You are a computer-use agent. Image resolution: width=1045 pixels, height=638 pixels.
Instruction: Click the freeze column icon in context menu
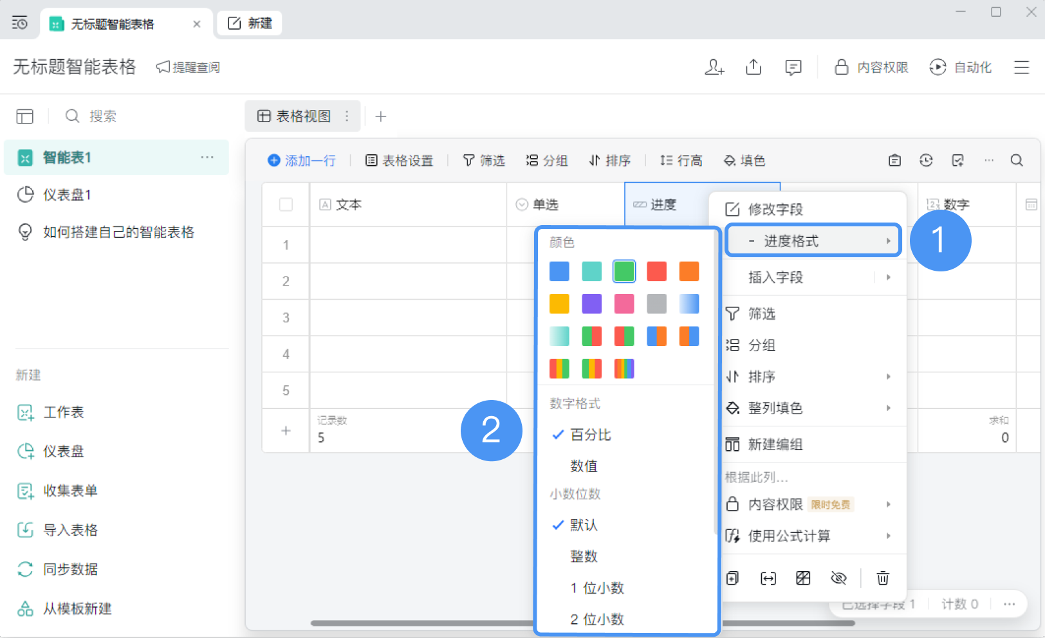(803, 578)
